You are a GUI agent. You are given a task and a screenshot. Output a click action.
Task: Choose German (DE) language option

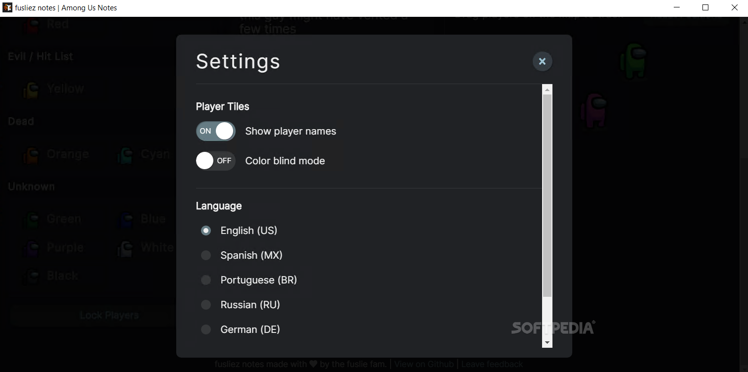click(x=206, y=329)
